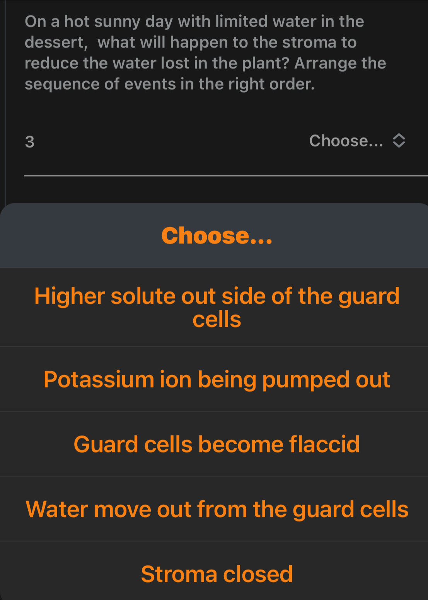Select the last option in the picker list
This screenshot has height=600, width=428.
pos(217,573)
